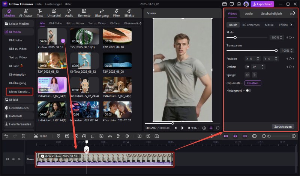
Task: Hide the track using the eye icon
Action: (14, 159)
